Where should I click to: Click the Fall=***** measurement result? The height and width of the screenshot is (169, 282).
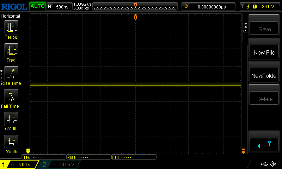pos(134,157)
